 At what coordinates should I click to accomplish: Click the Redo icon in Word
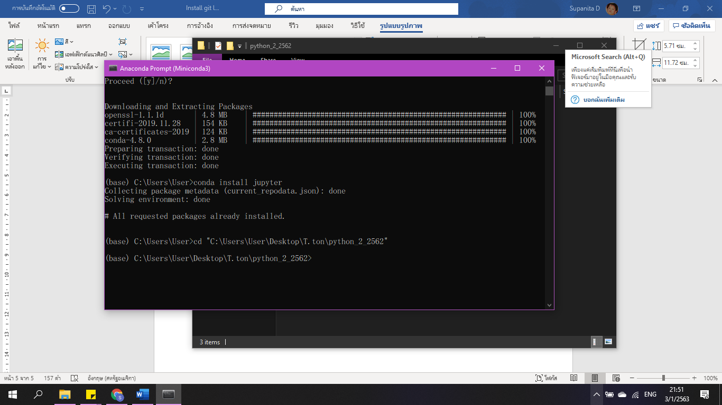[127, 9]
